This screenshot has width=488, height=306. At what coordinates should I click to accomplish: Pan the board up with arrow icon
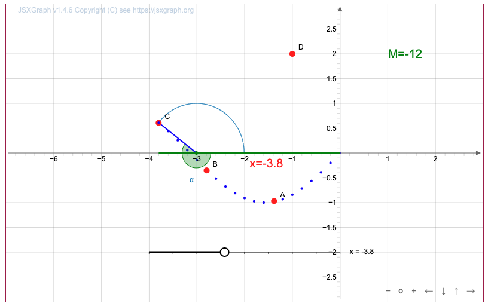coord(456,291)
